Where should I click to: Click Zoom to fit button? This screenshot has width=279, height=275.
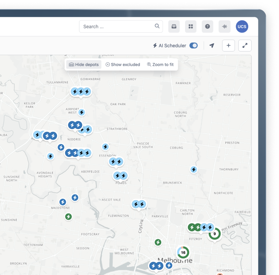160,64
